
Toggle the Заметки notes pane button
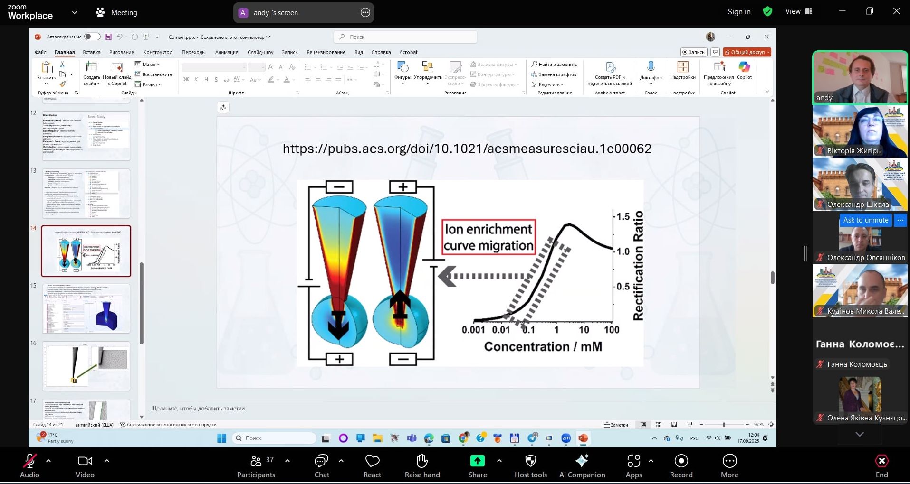[x=616, y=425]
